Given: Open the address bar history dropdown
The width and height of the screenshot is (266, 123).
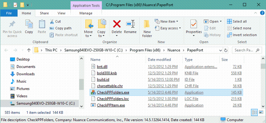Looking at the screenshot, I should click(220, 50).
